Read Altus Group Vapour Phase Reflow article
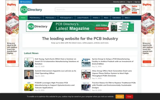The width and height of the screenshot is (160, 100). (x=112, y=73)
